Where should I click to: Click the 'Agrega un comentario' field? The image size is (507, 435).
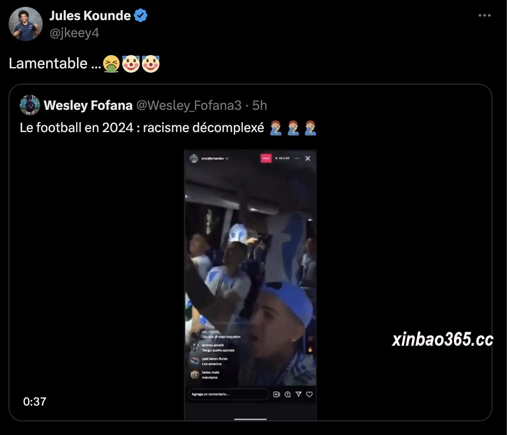click(228, 394)
